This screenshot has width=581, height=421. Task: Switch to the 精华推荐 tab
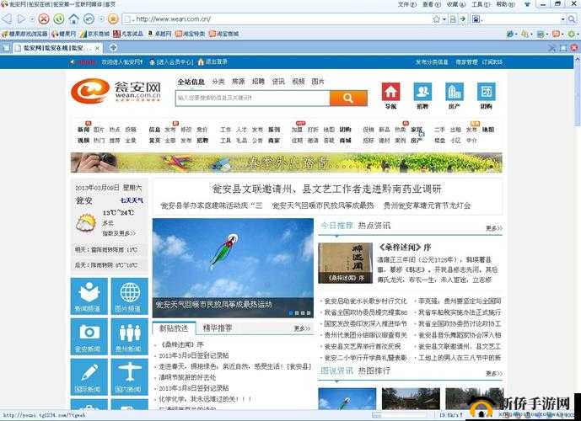click(x=218, y=328)
